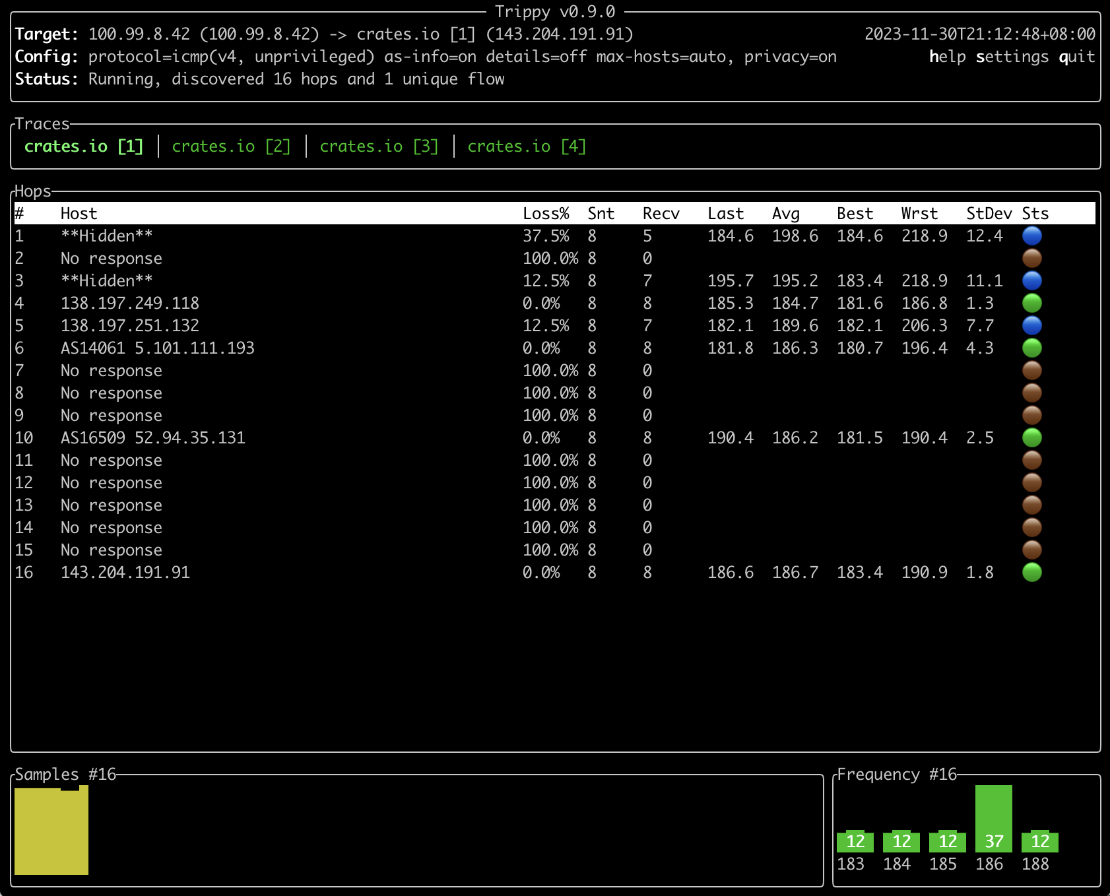This screenshot has width=1110, height=896.
Task: Click the Recv column header
Action: coord(661,214)
